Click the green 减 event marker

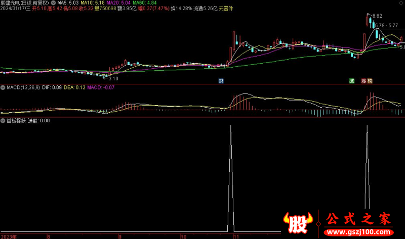351,81
